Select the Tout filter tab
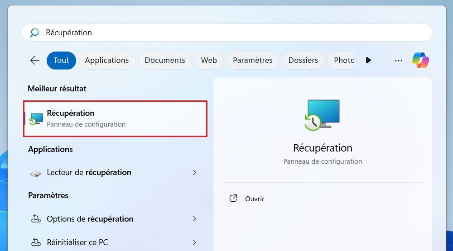This screenshot has width=453, height=251. click(x=61, y=60)
